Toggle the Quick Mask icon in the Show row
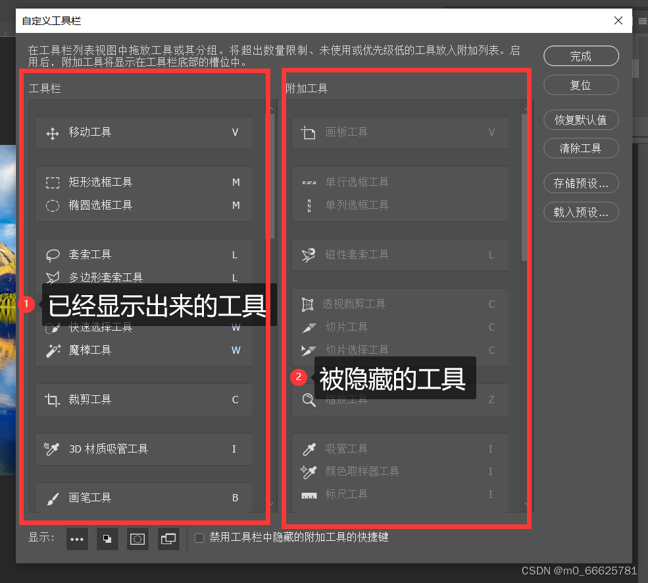Screen dimensions: 648x583 click(137, 539)
